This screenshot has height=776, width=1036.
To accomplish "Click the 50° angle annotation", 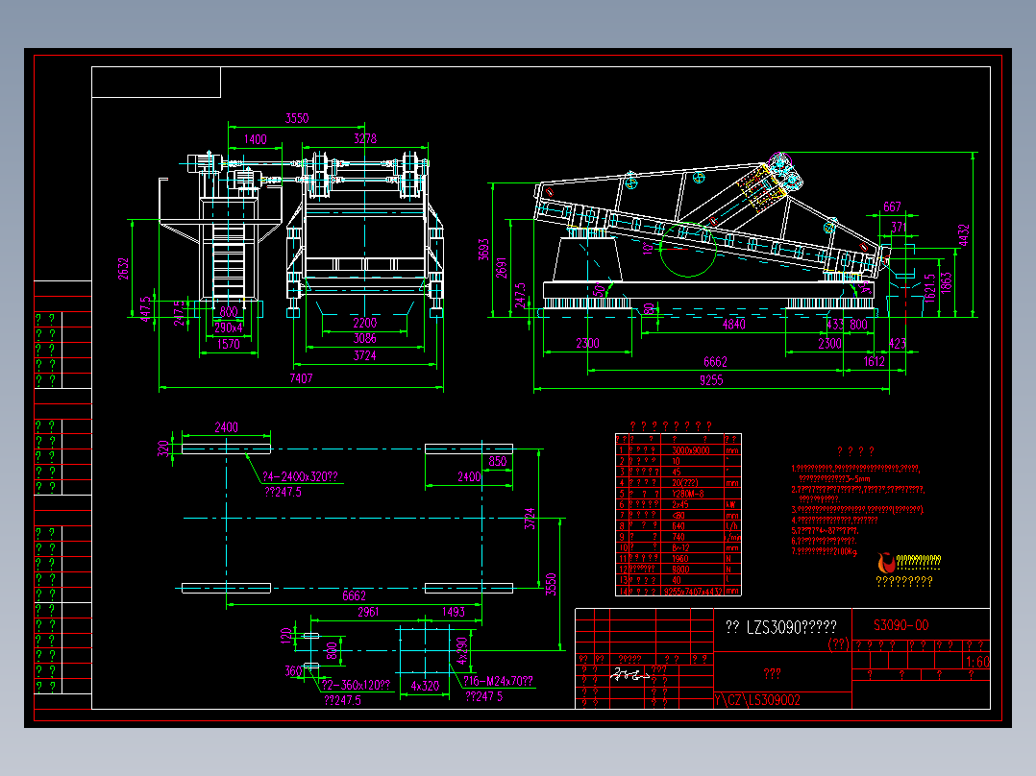I will coord(598,289).
